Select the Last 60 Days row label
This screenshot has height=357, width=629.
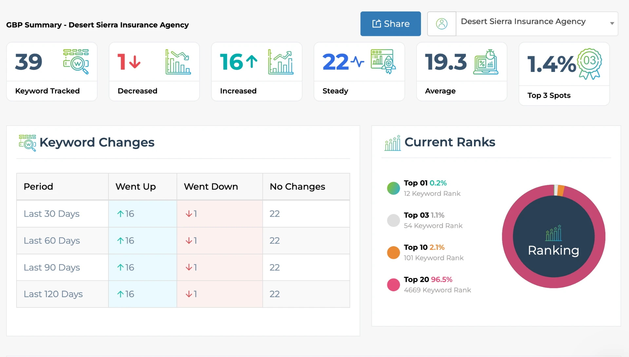coord(52,241)
